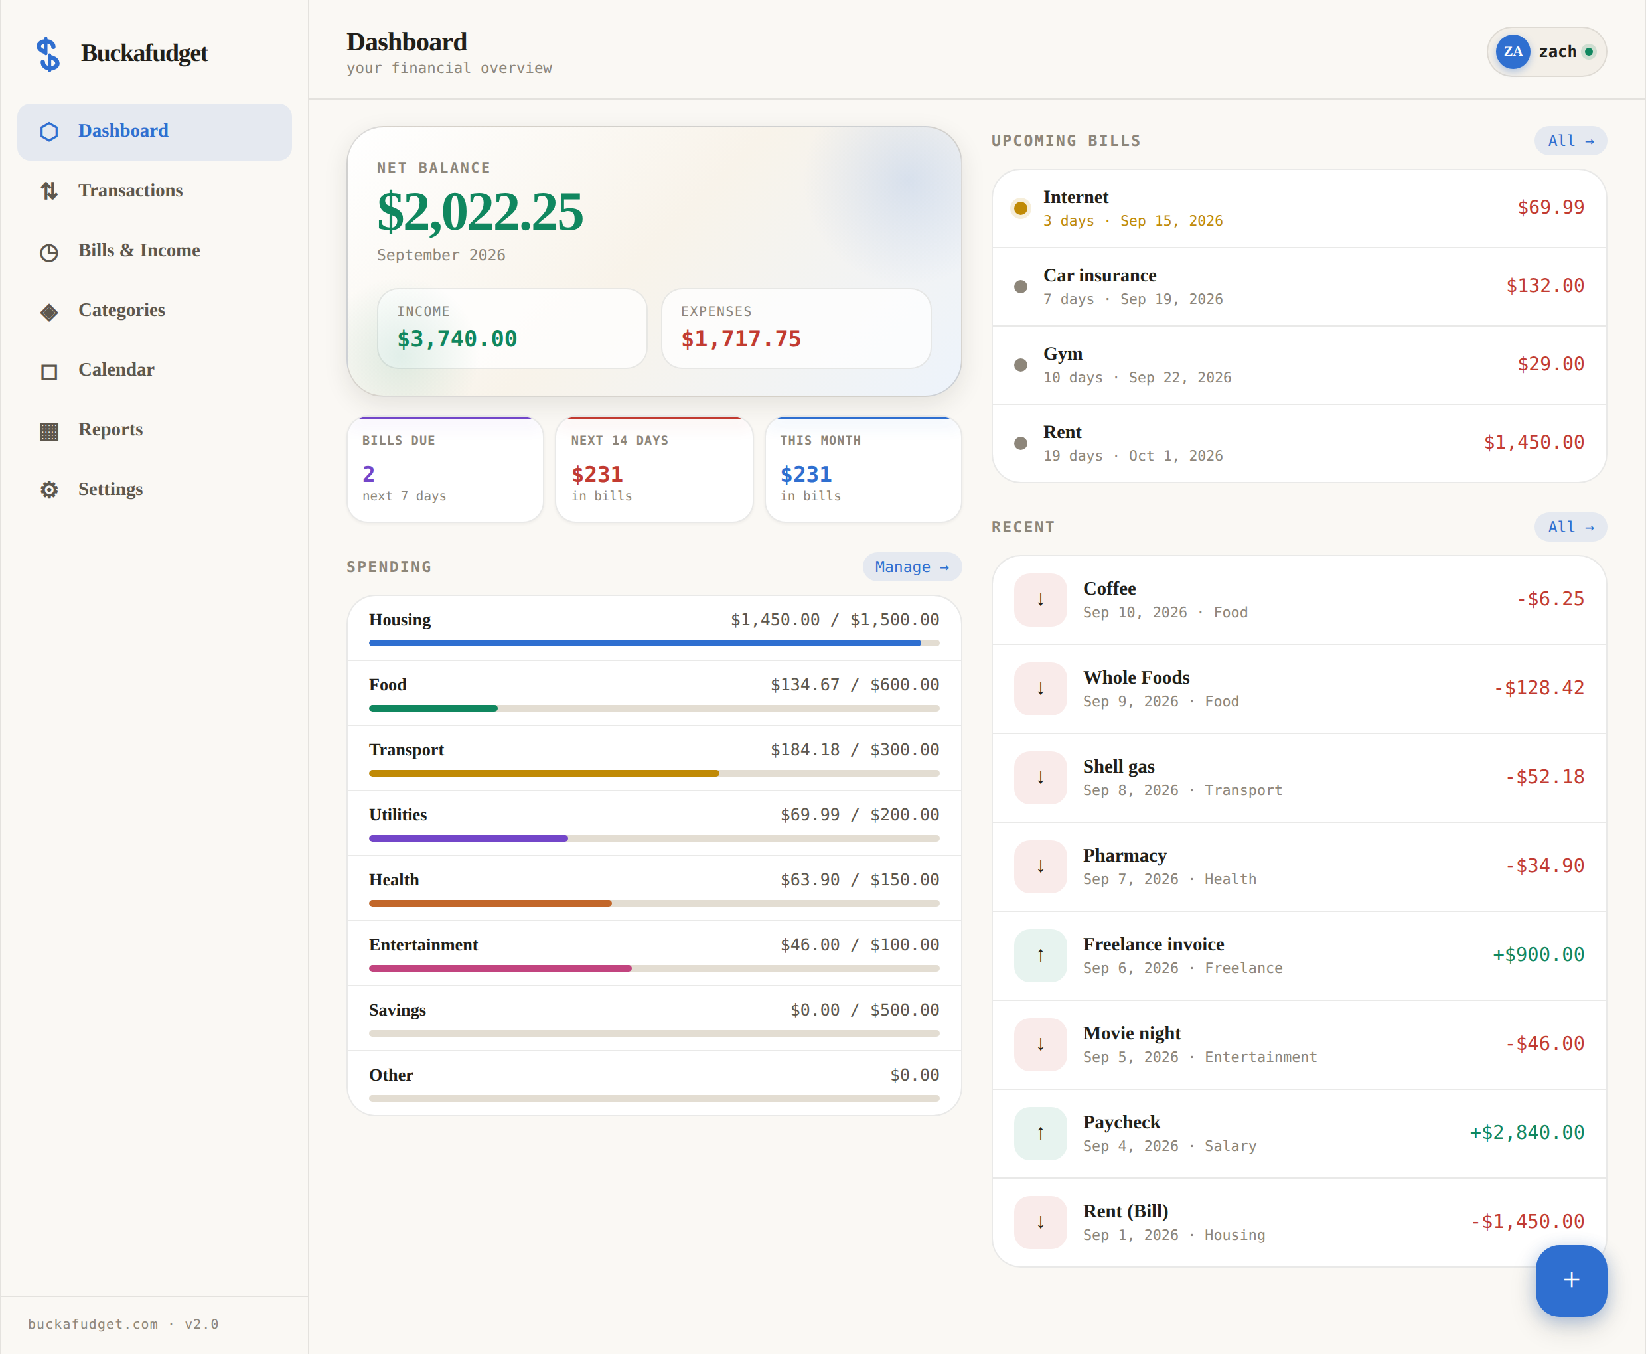This screenshot has width=1646, height=1354.
Task: Select the Utilities spending row
Action: [653, 824]
